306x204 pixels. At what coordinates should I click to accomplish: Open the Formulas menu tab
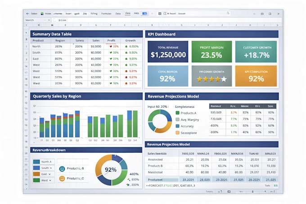click(106, 14)
